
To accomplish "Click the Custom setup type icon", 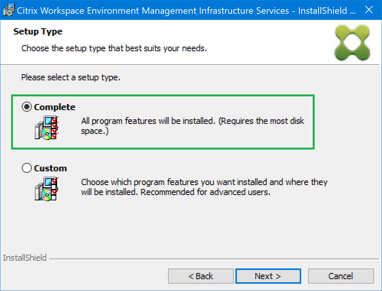I will pyautogui.click(x=46, y=189).
